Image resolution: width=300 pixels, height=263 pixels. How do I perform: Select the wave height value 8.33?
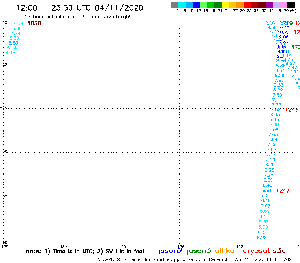279,85
